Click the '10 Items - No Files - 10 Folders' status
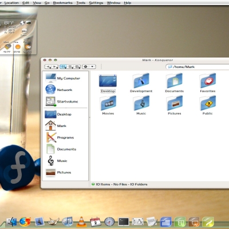Screen dimensions: 229x229 121,184
